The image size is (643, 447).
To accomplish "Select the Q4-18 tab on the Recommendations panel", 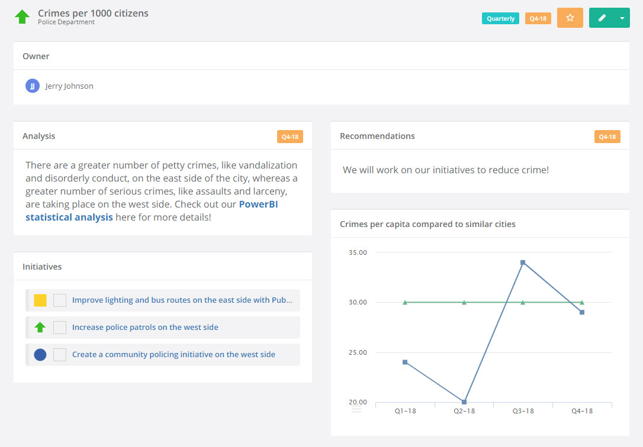I will (607, 136).
